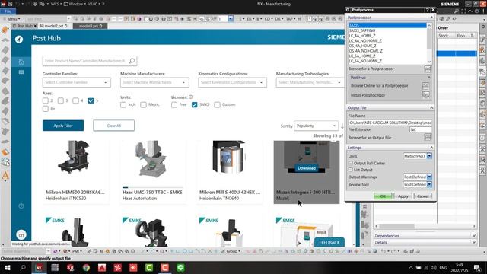The image size is (487, 274).
Task: Open the Controller Families dropdown
Action: (76, 82)
